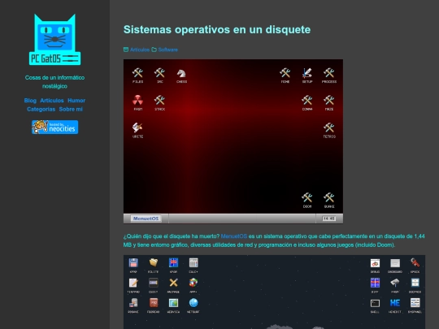Click the folder icon before the Software link
The image size is (439, 329).
pos(154,50)
